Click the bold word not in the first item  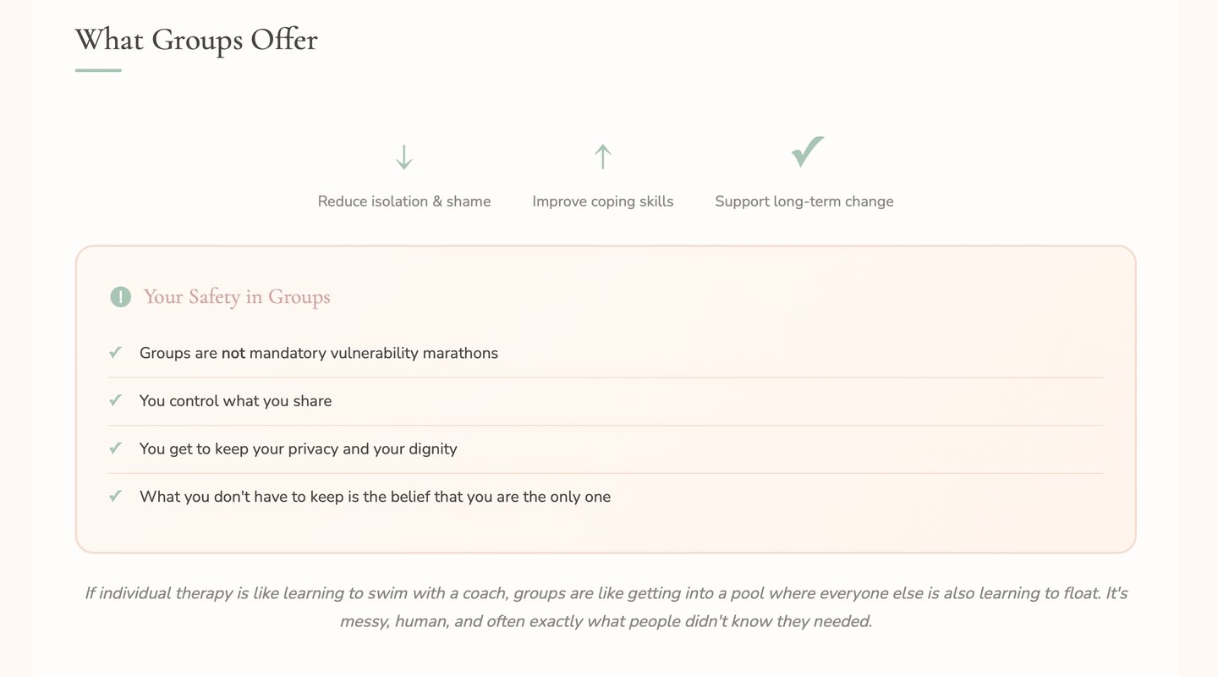(233, 353)
